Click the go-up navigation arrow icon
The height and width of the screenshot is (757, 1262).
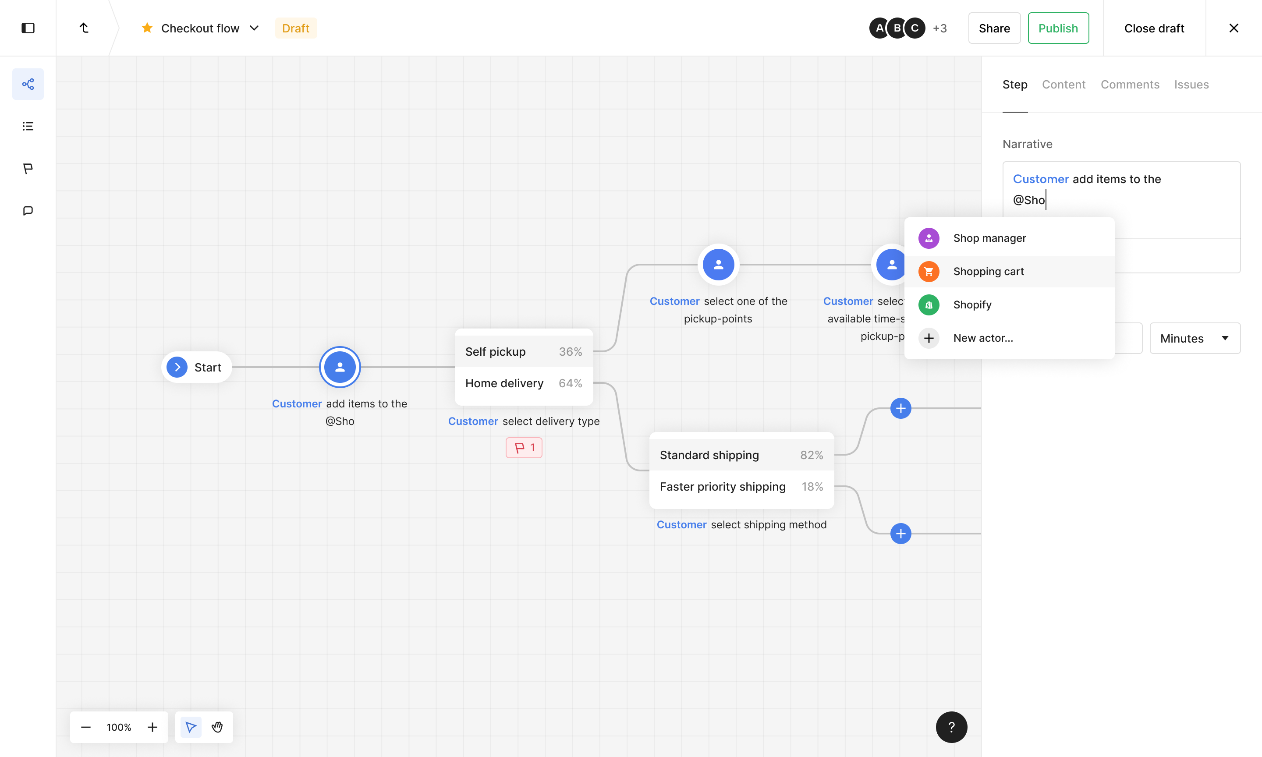(x=84, y=28)
